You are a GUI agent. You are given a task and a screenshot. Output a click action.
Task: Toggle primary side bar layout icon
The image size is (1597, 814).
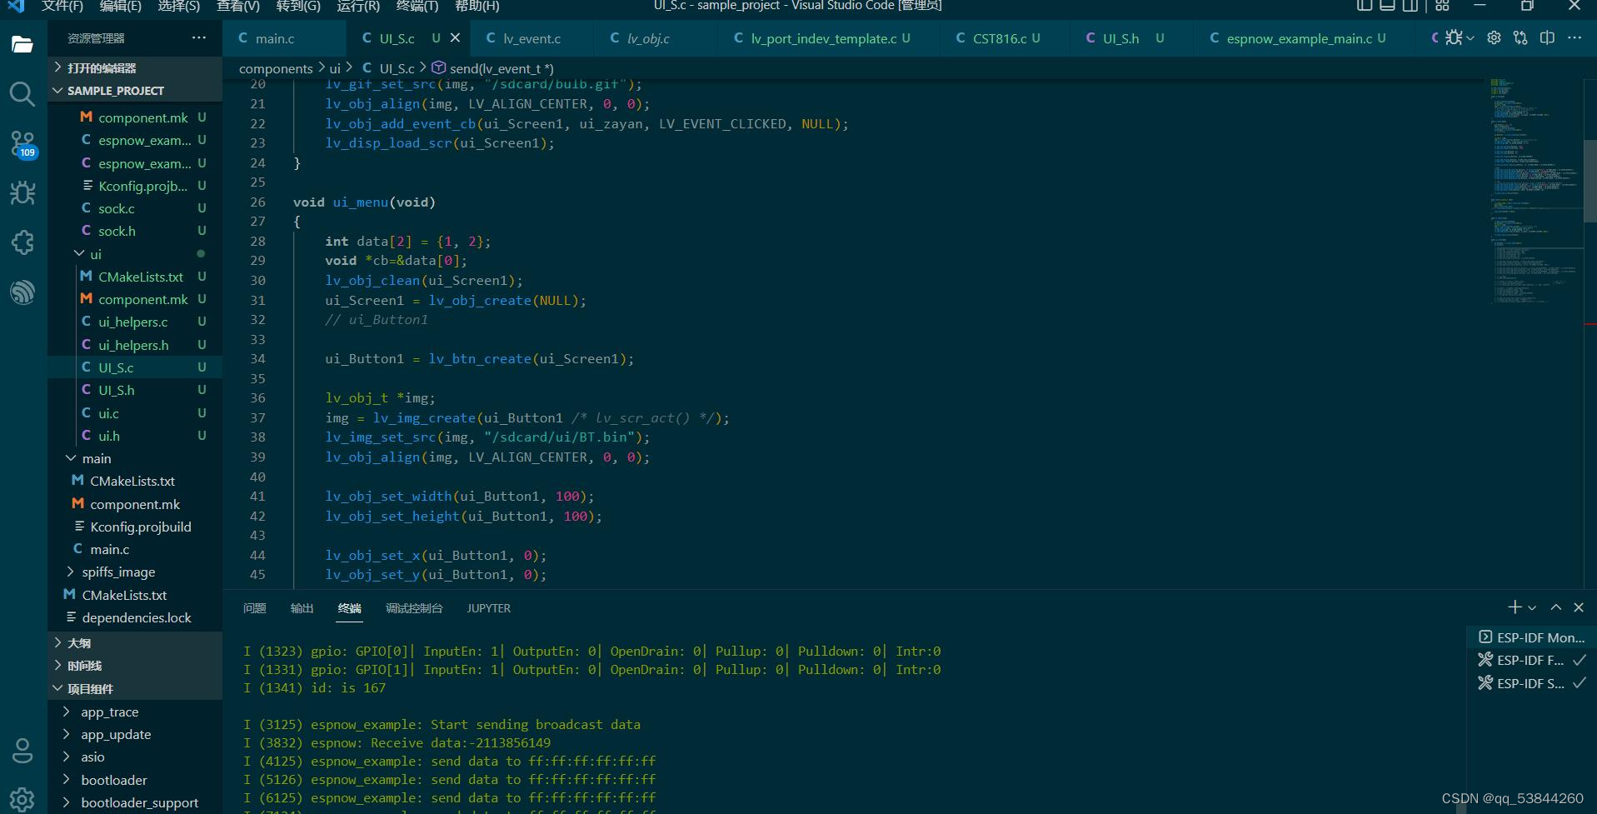1364,6
